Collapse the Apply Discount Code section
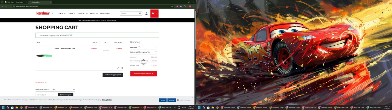Viewport: 392px width, 110px height. pos(55,89)
